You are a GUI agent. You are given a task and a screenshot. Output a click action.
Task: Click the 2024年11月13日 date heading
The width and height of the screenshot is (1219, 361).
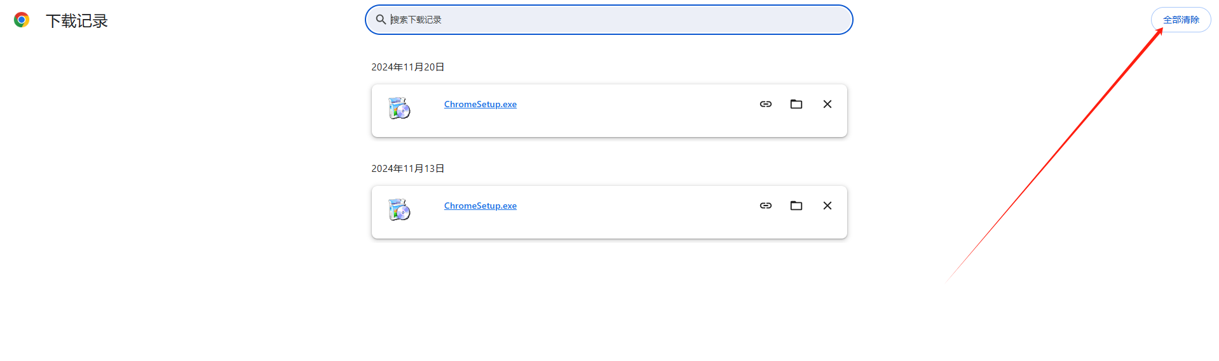408,169
